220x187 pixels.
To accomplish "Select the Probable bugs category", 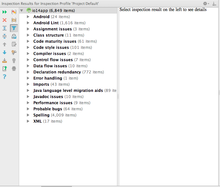I will 48,109.
